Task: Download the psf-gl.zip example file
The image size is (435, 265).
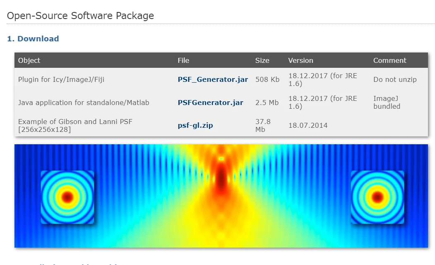Action: coord(195,125)
